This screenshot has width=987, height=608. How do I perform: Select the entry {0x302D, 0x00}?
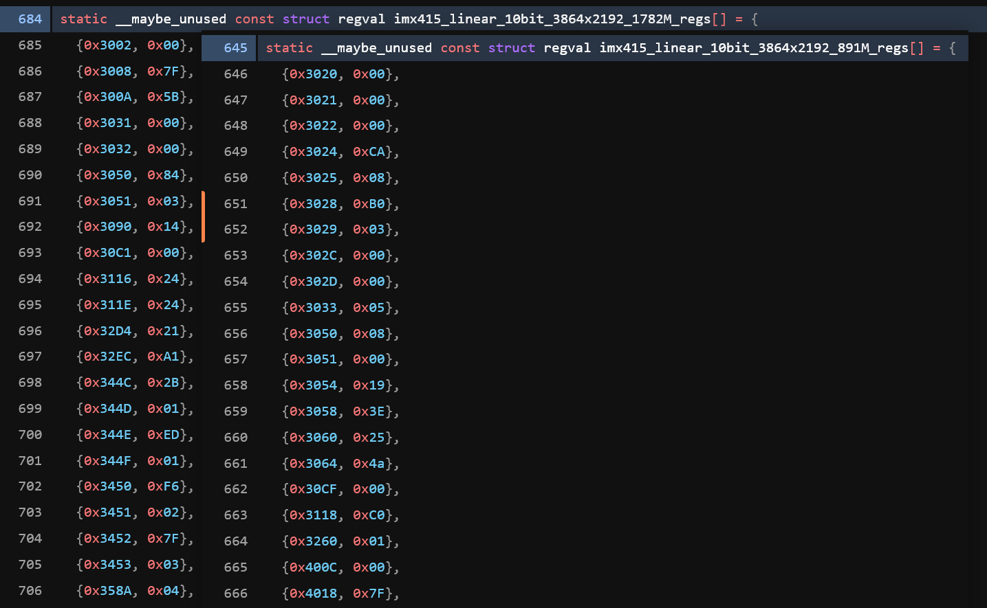pyautogui.click(x=340, y=282)
